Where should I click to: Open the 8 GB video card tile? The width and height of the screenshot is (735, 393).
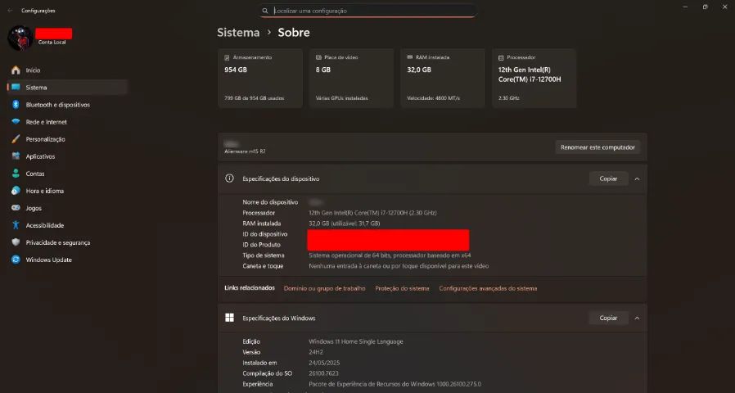point(352,79)
